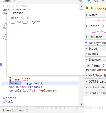106x113 pixels.
Task: Click the Debugger paused info icon
Action: click(87, 8)
